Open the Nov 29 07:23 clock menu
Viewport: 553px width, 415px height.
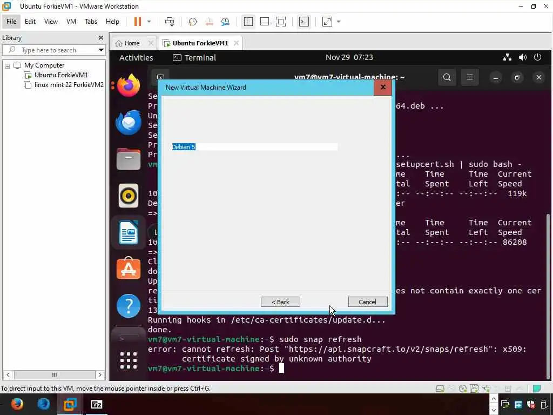point(349,57)
